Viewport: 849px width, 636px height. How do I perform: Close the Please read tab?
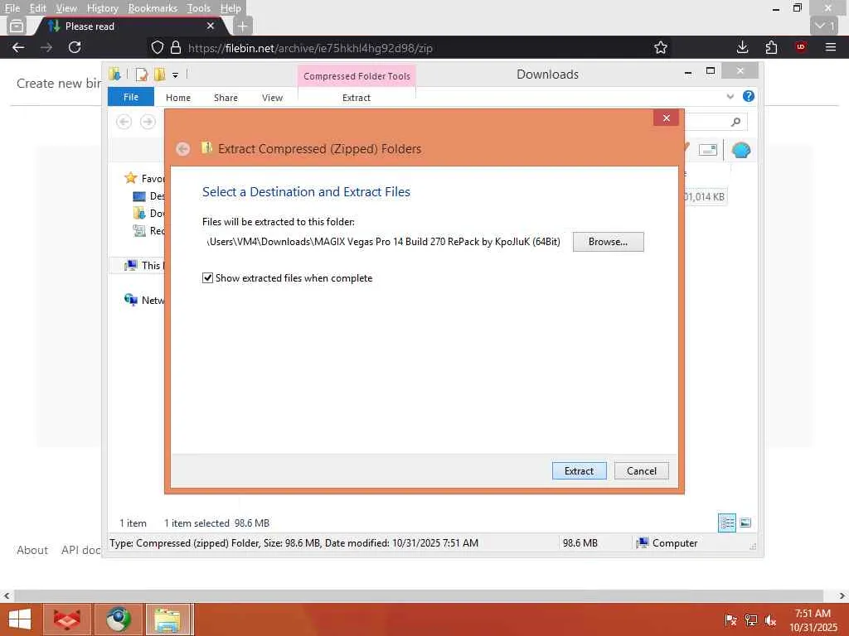click(211, 26)
